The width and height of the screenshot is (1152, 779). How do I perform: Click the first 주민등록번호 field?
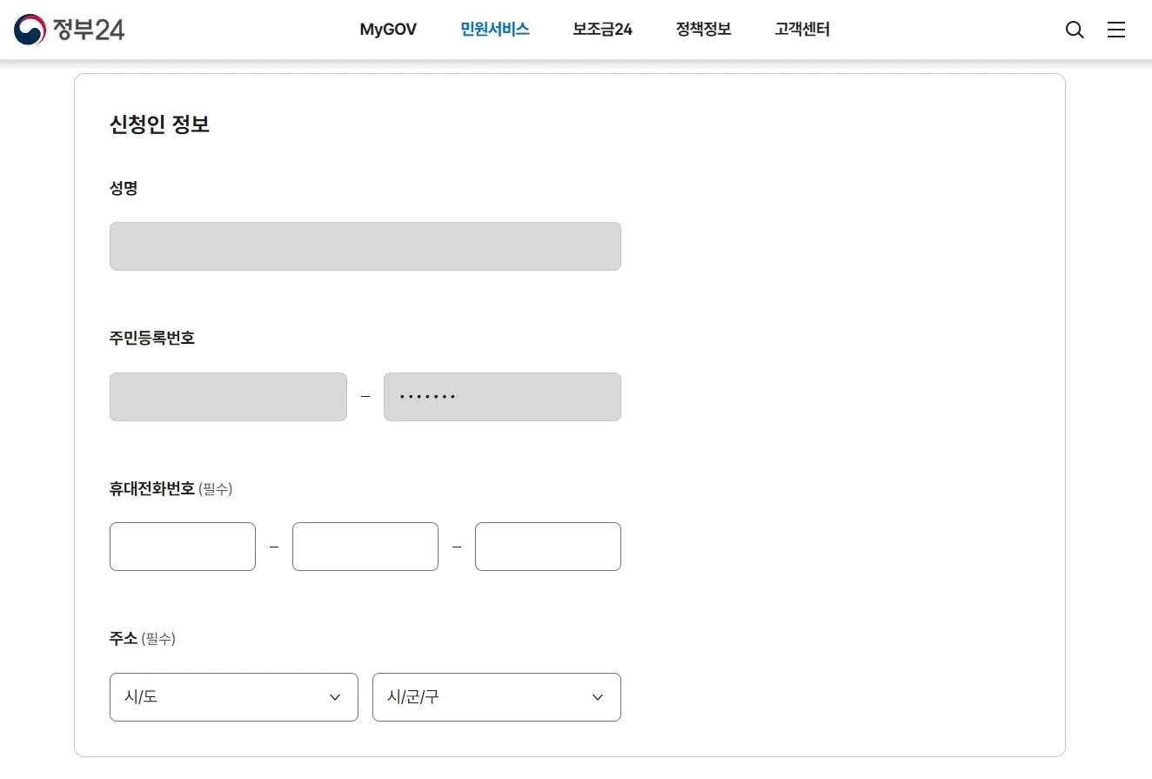pos(228,396)
